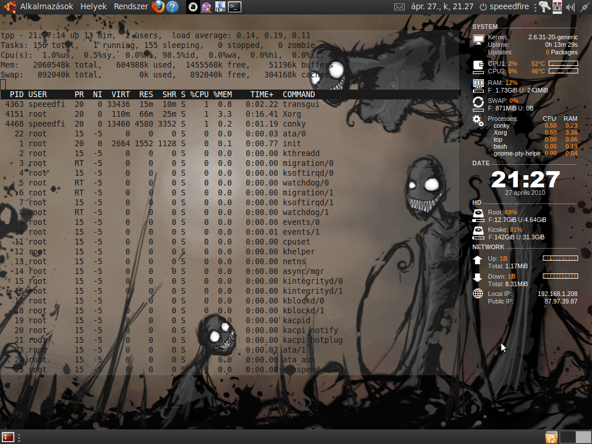
Task: Click the Local IP 192.168.1.208
Action: coord(557,294)
